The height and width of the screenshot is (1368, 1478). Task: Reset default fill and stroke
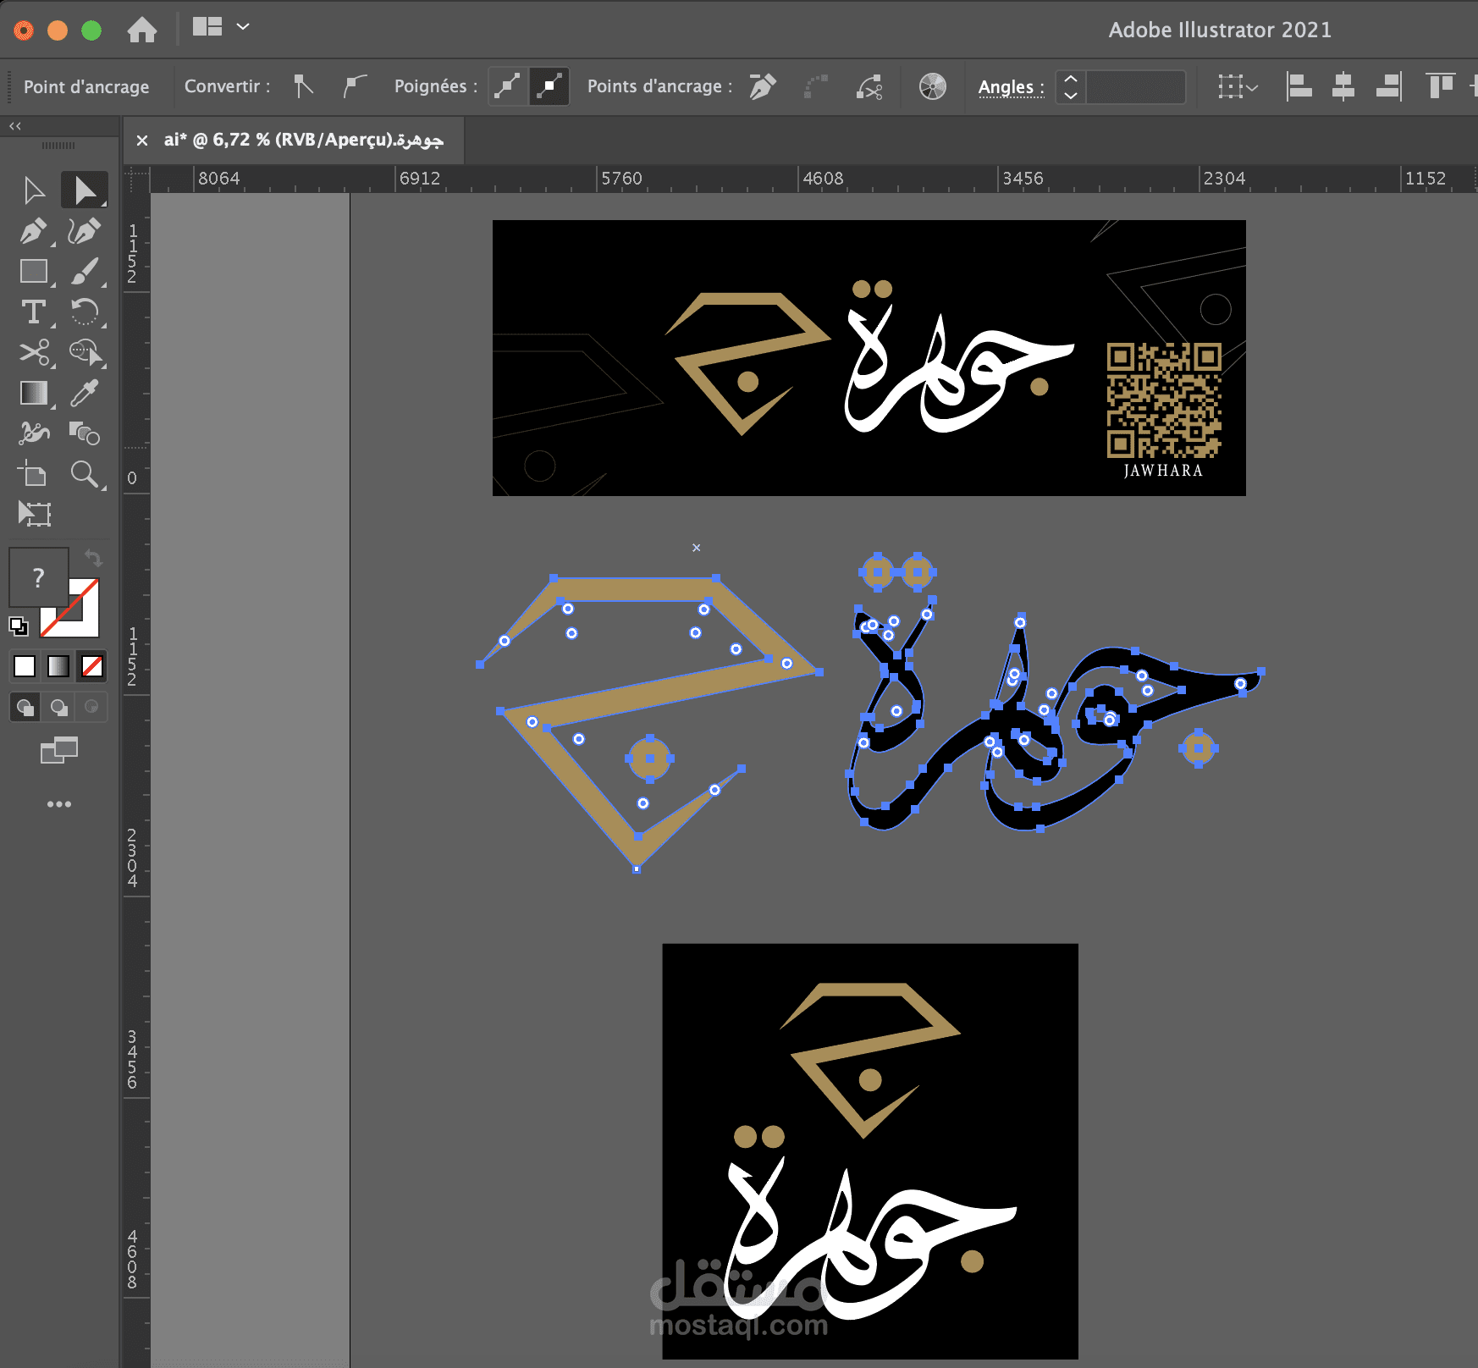click(x=18, y=626)
